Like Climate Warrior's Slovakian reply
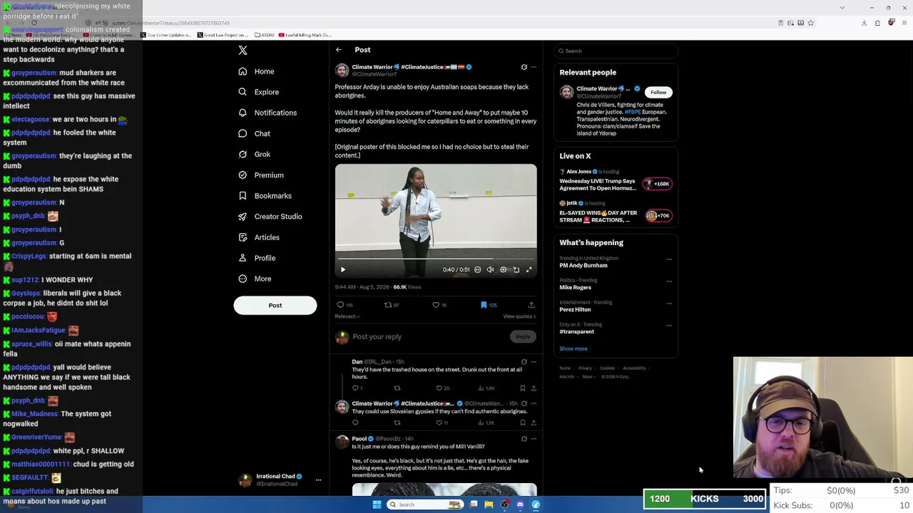Viewport: 913px width, 513px height. 439,423
